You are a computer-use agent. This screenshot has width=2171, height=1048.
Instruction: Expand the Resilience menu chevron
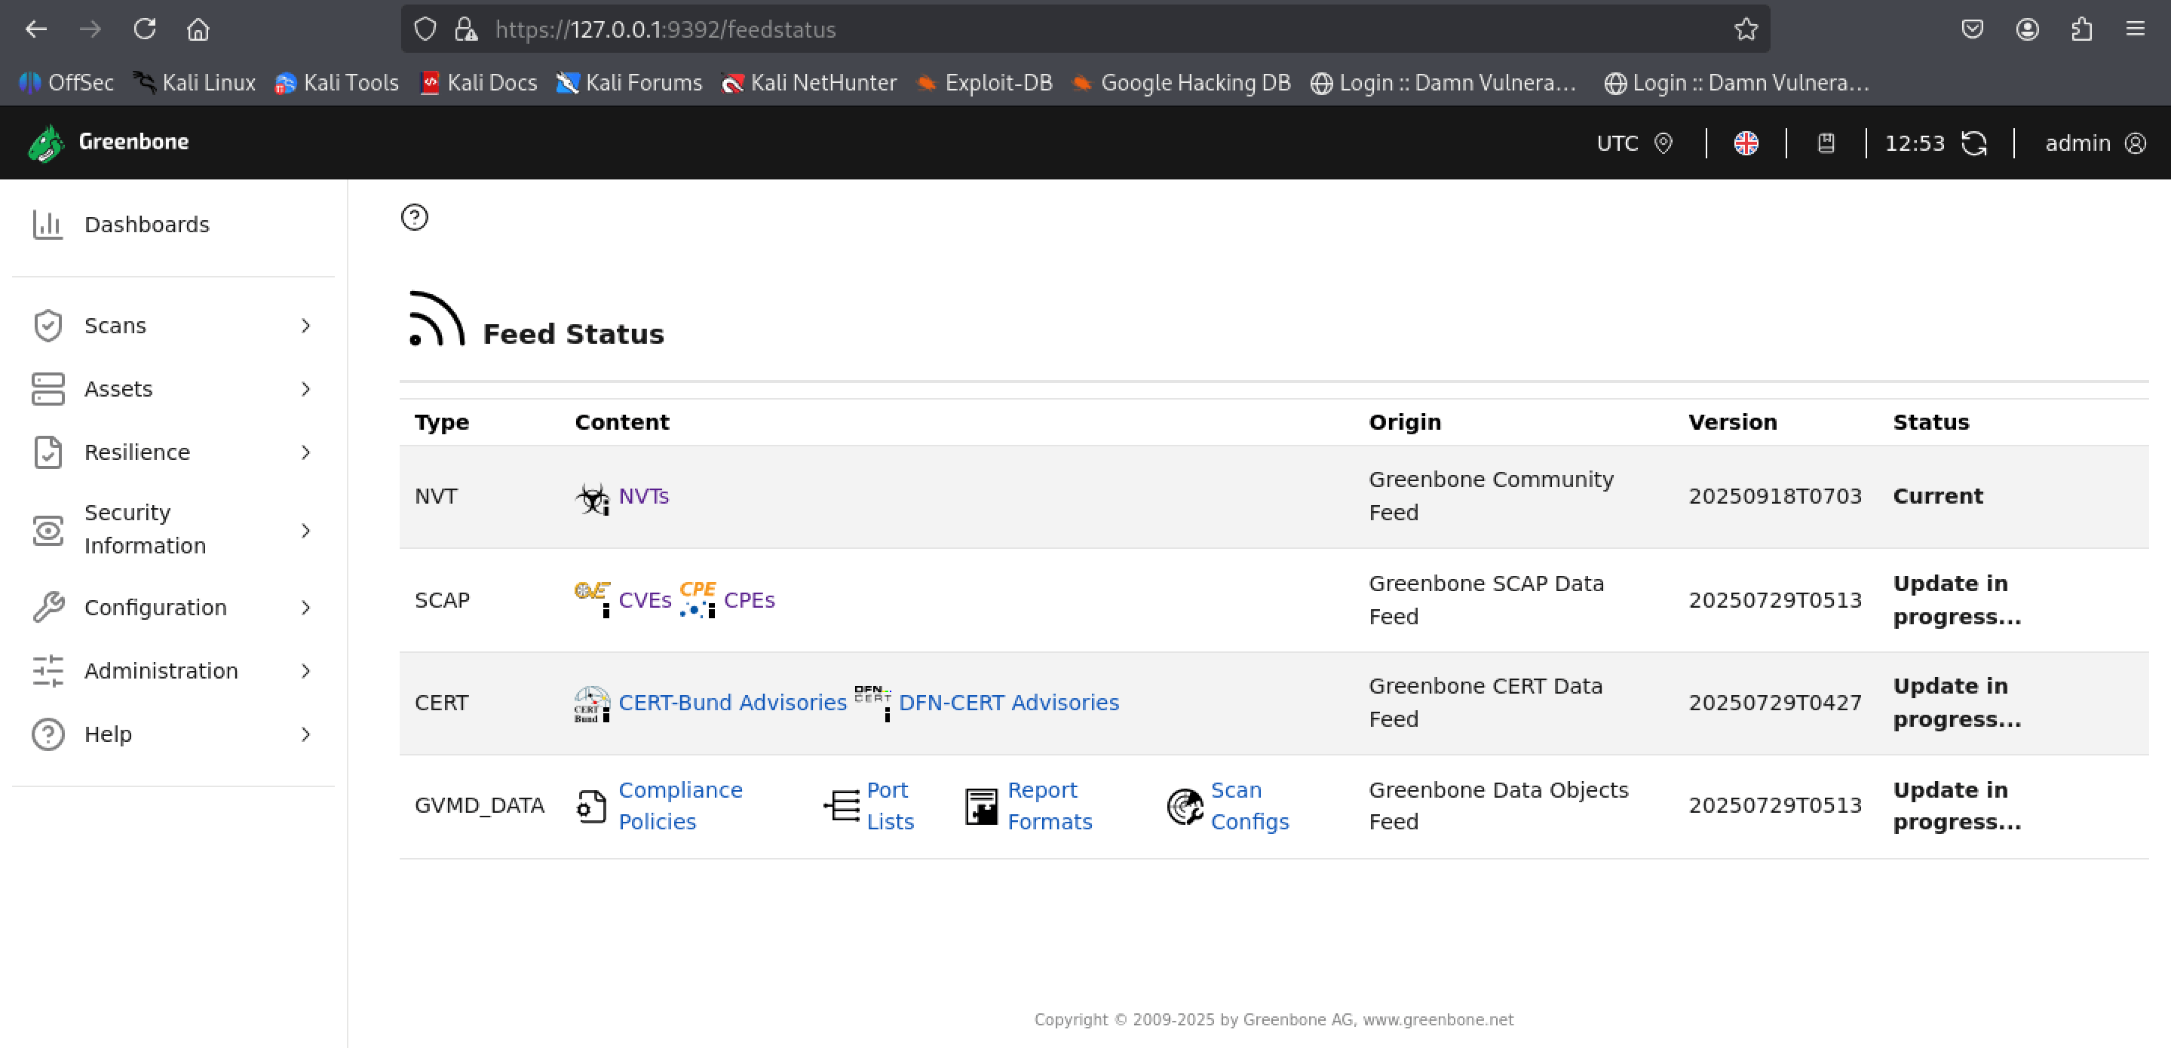point(306,452)
